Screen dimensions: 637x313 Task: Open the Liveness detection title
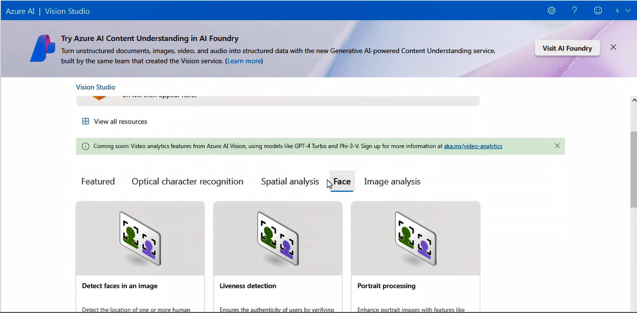pos(248,286)
